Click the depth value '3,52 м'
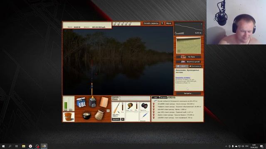Screen dimensions: 266x149 pyautogui.click(x=198, y=33)
